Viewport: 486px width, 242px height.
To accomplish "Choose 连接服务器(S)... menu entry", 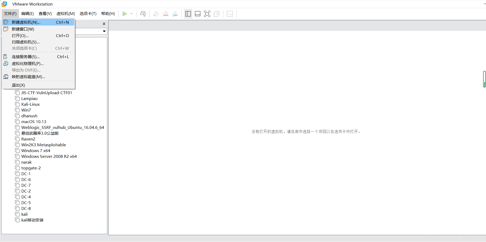I will (x=38, y=57).
